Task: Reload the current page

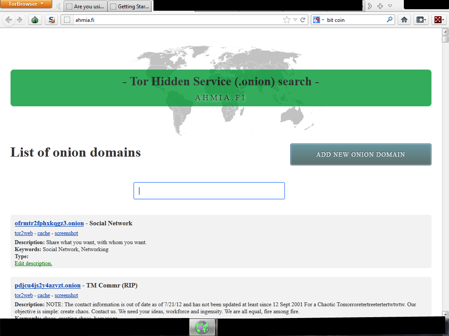Action: click(303, 20)
